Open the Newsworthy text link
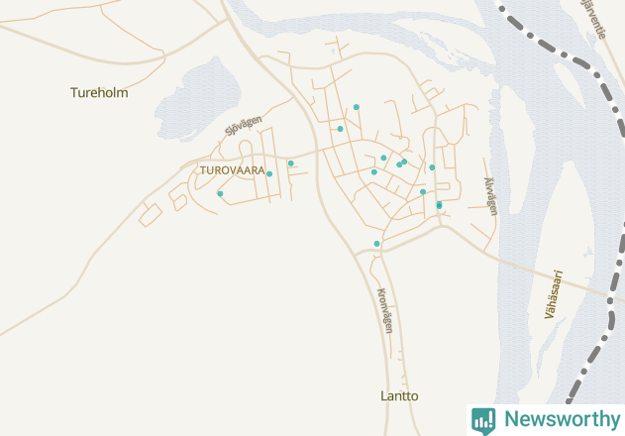This screenshot has height=436, width=625. pyautogui.click(x=562, y=419)
